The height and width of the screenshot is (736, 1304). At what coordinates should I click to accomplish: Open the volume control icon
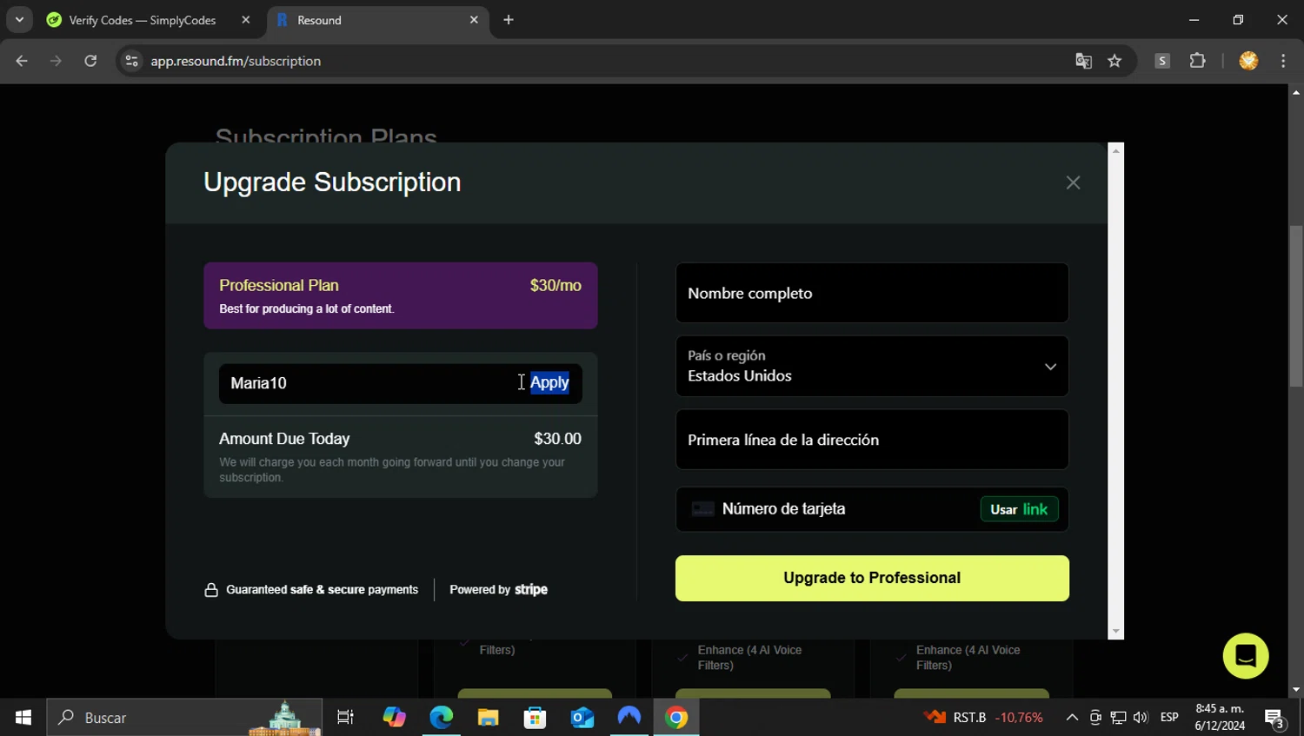click(x=1141, y=718)
